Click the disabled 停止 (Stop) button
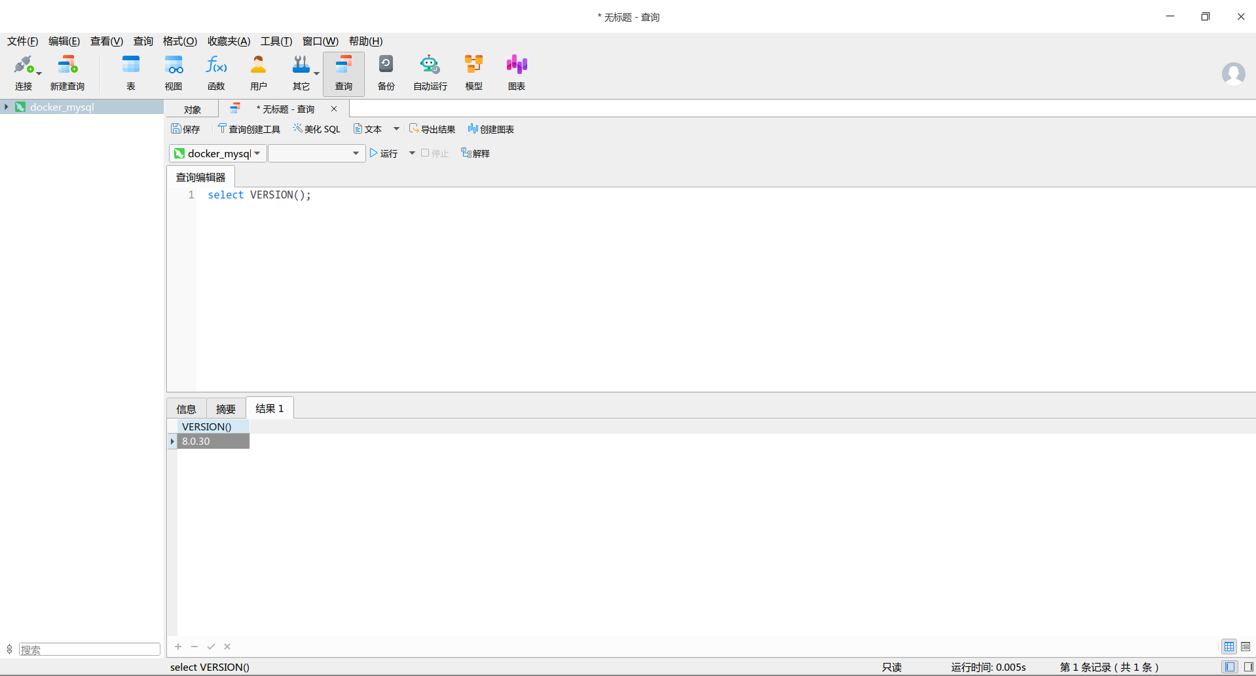 coord(435,153)
